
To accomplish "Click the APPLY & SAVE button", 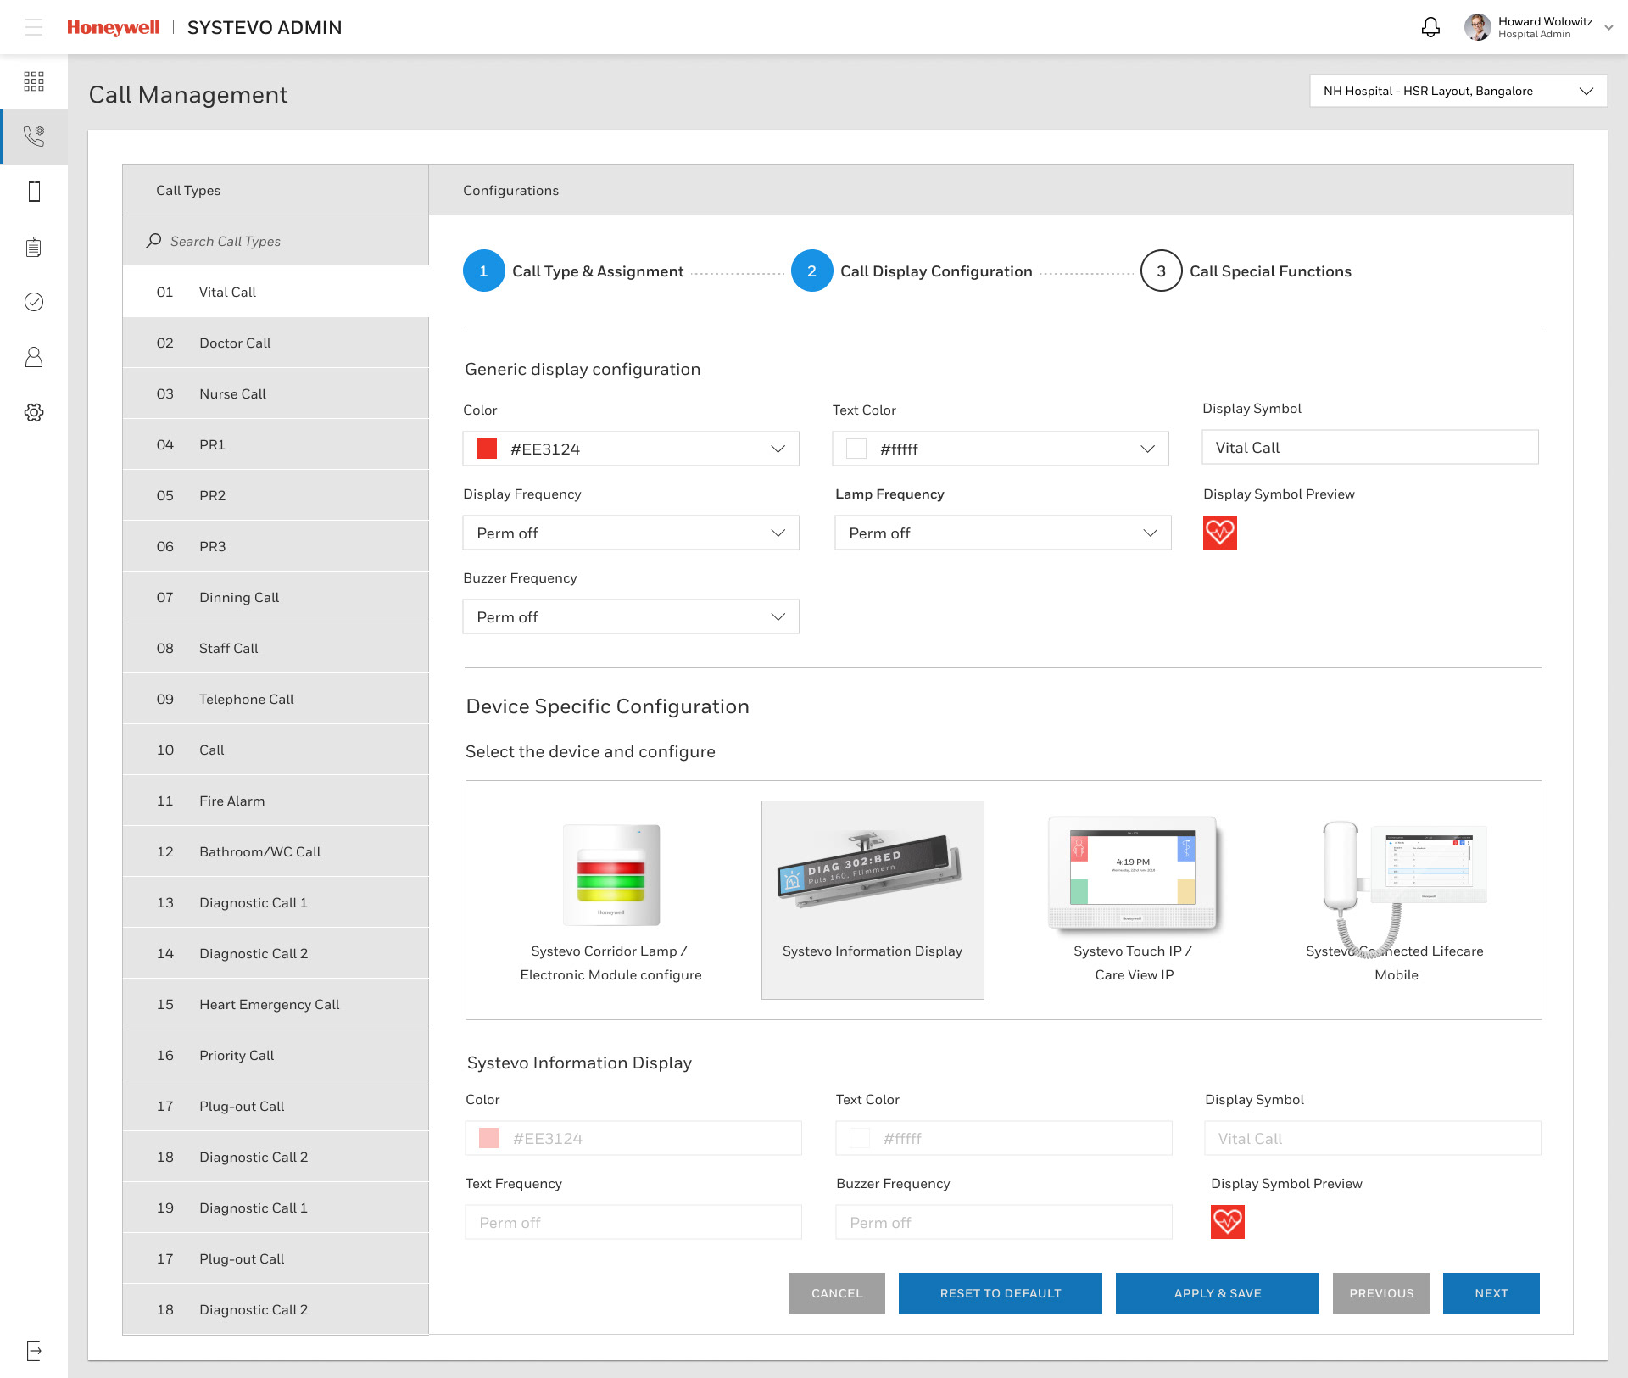I will coord(1217,1293).
